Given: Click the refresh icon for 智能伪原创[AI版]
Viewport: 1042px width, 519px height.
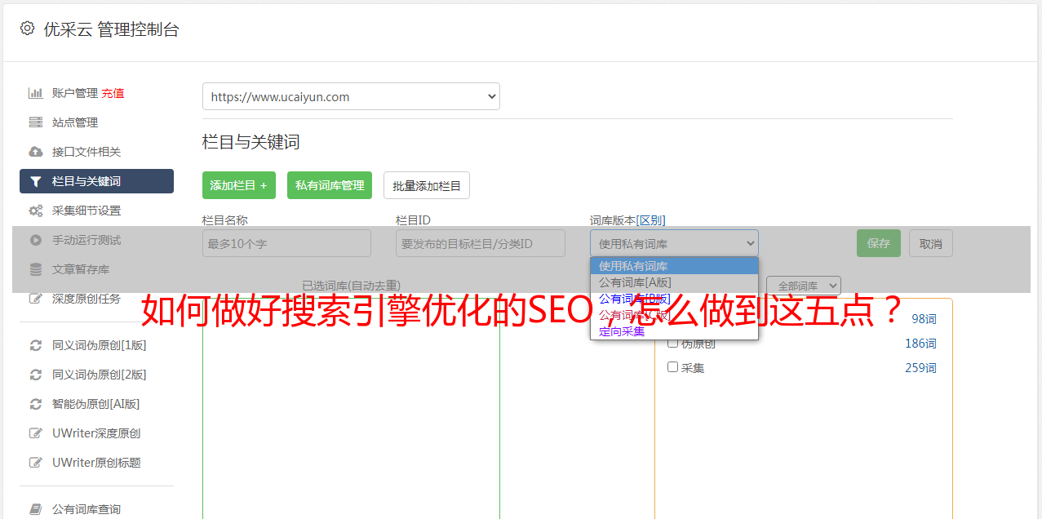Looking at the screenshot, I should click(x=36, y=404).
